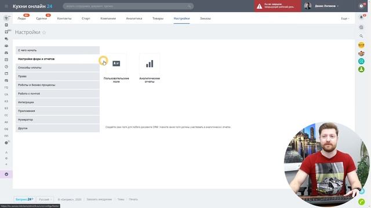Viewport: 371px width, 208px height.
Task: Open the Кухни онлайн 24 portal logo
Action: point(32,6)
